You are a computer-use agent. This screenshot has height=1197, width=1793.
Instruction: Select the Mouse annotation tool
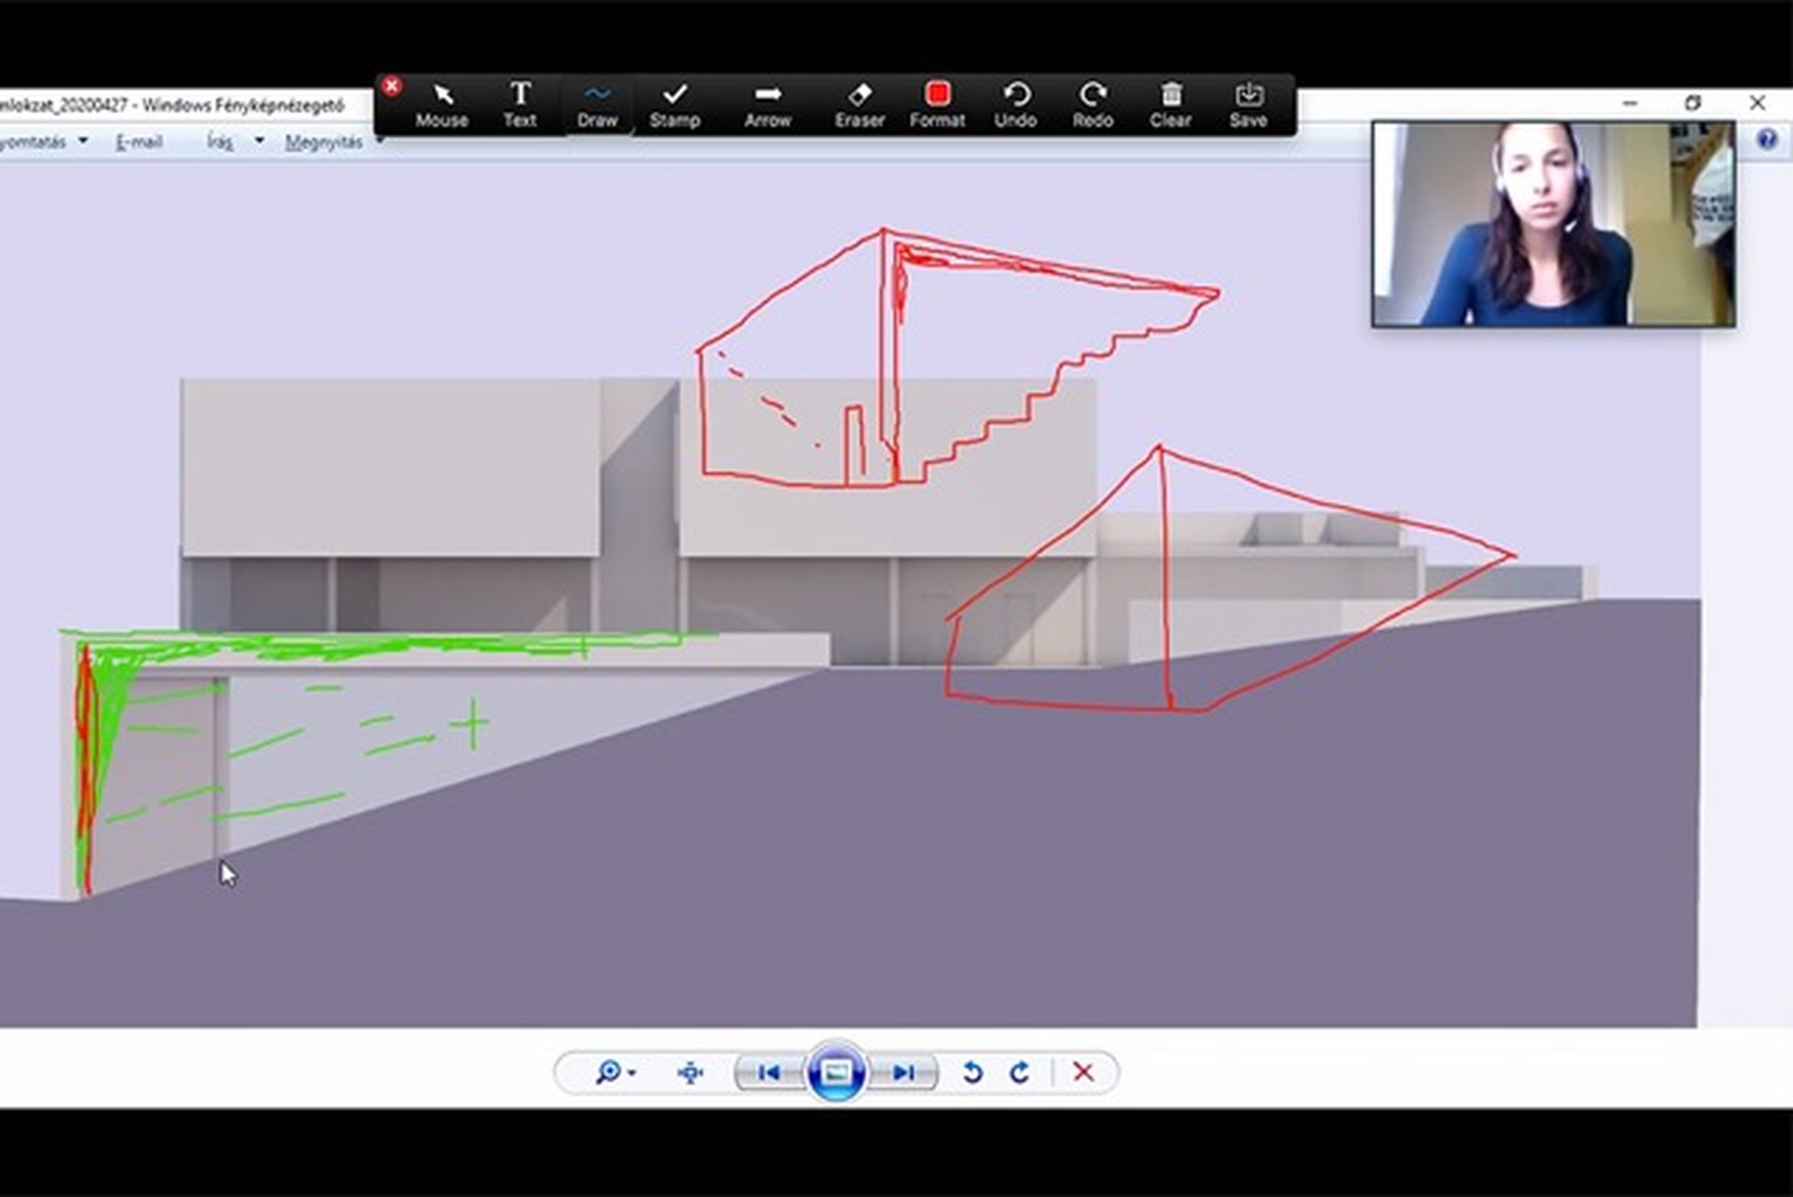tap(442, 105)
